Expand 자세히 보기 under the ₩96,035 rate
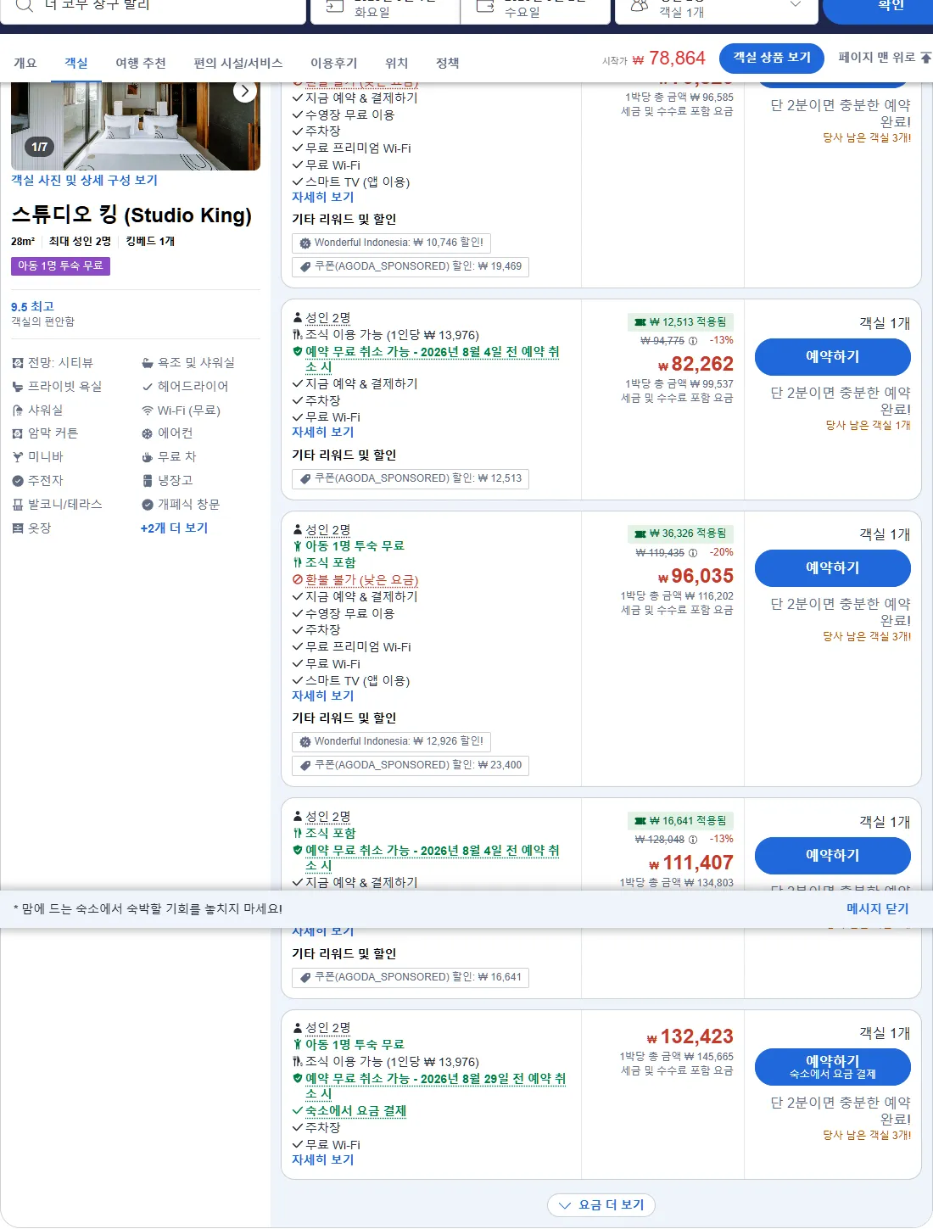 (x=322, y=696)
